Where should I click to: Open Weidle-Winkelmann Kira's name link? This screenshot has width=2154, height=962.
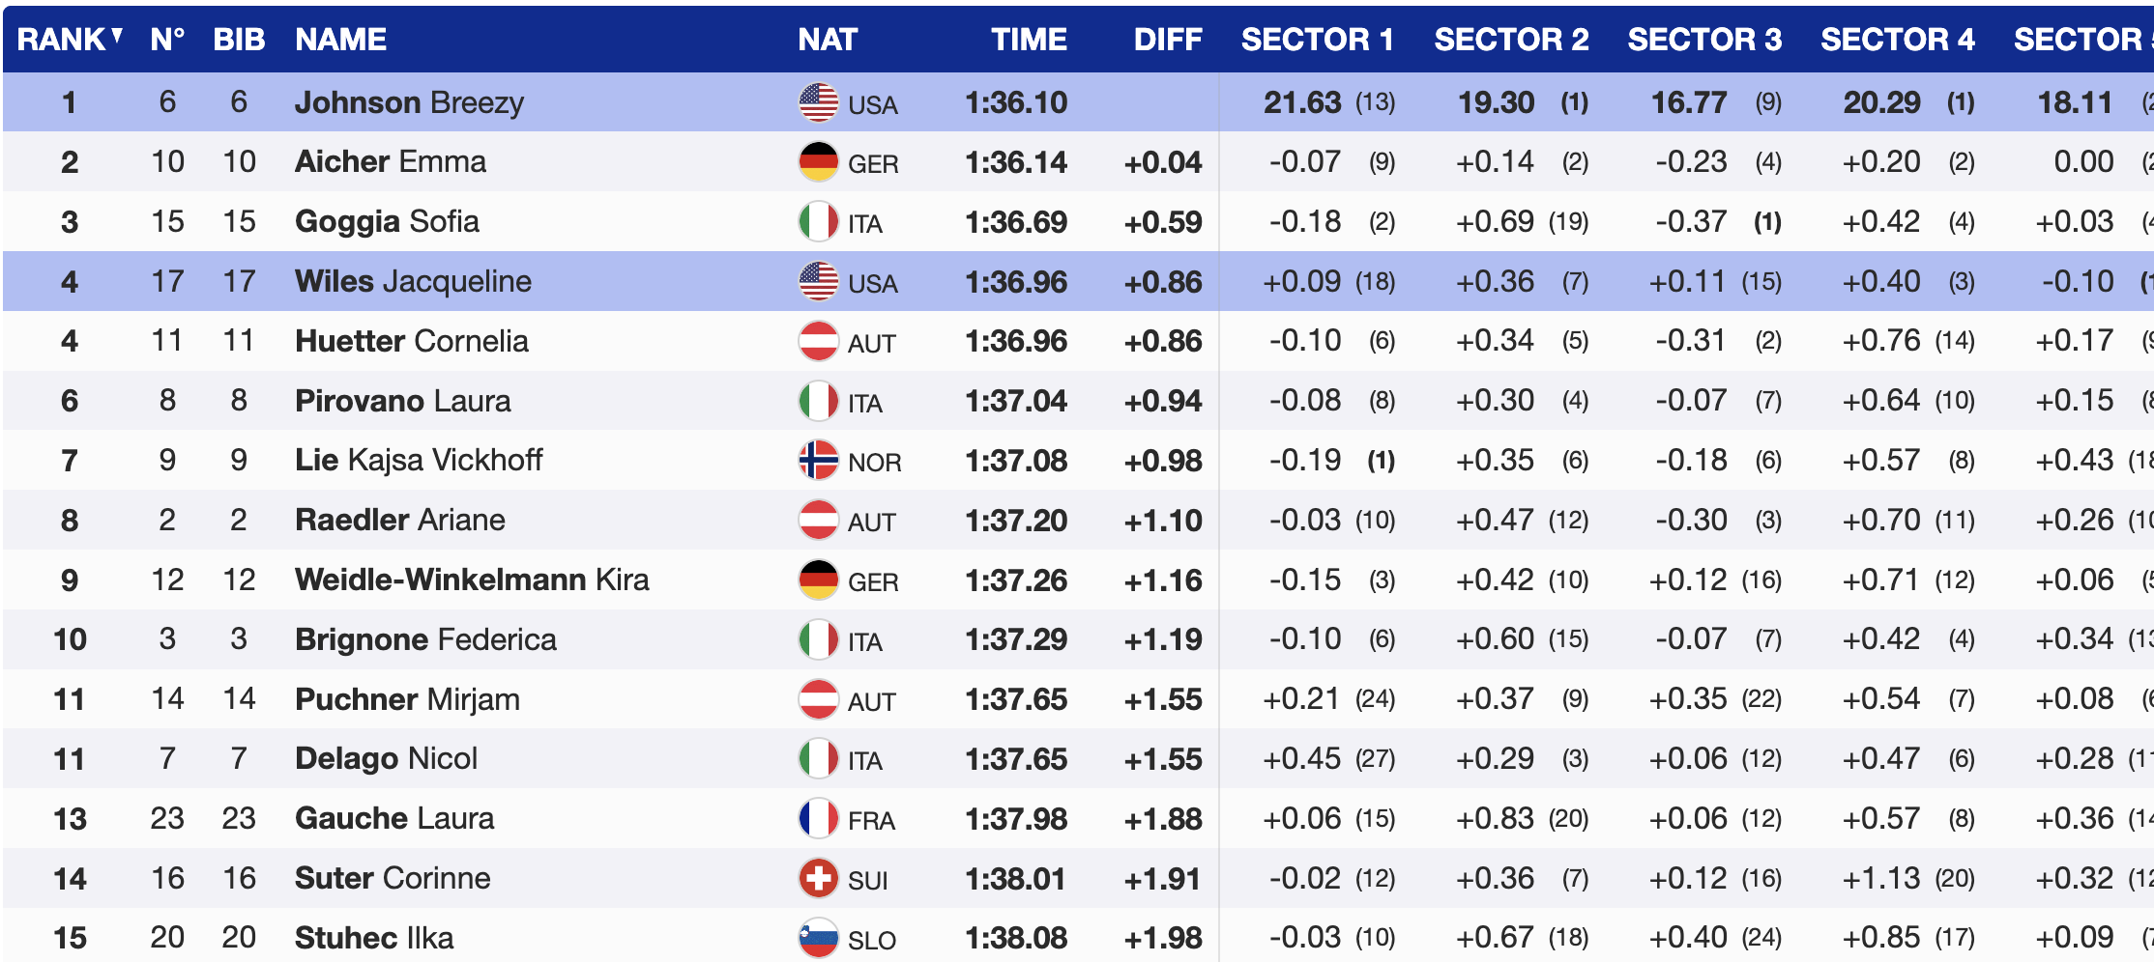472,580
